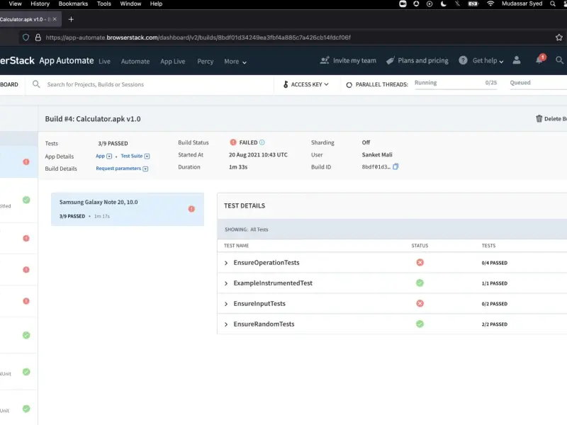This screenshot has width=567, height=425.
Task: Go to the Percy product tab
Action: [206, 62]
